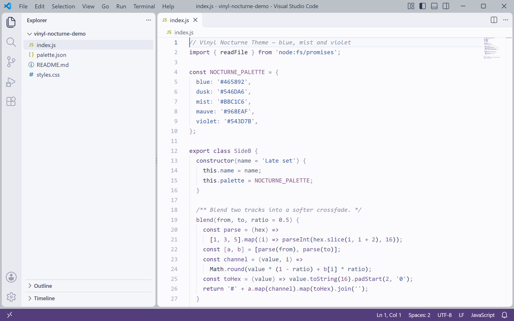Image resolution: width=514 pixels, height=321 pixels.
Task: Open the Selection menu
Action: click(x=63, y=6)
